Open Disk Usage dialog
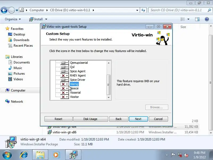 tap(90, 119)
